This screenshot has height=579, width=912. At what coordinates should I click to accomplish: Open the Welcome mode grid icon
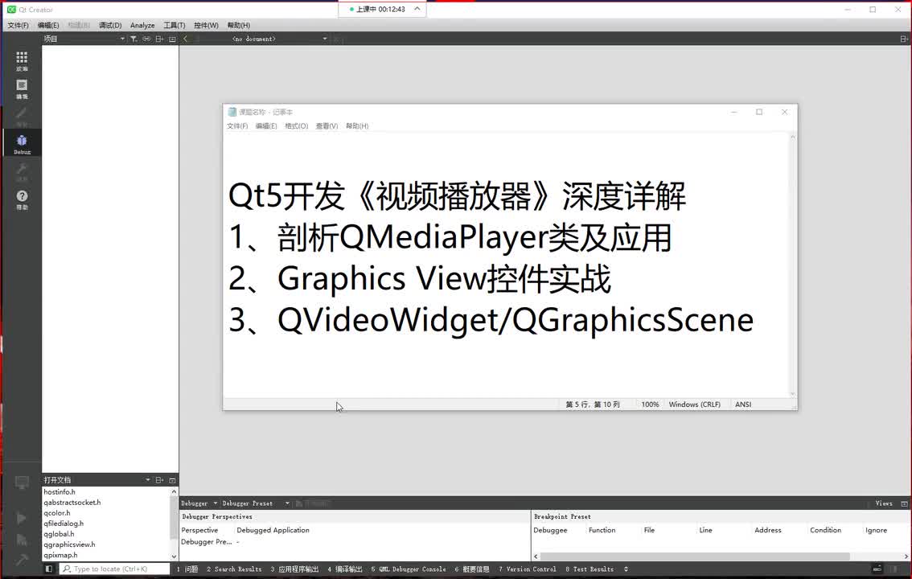(x=22, y=60)
